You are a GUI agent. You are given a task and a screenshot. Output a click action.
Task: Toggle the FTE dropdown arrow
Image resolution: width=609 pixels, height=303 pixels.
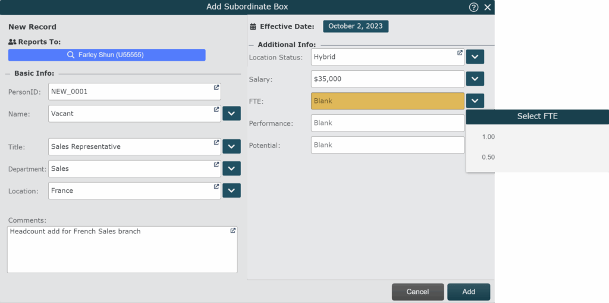click(475, 101)
